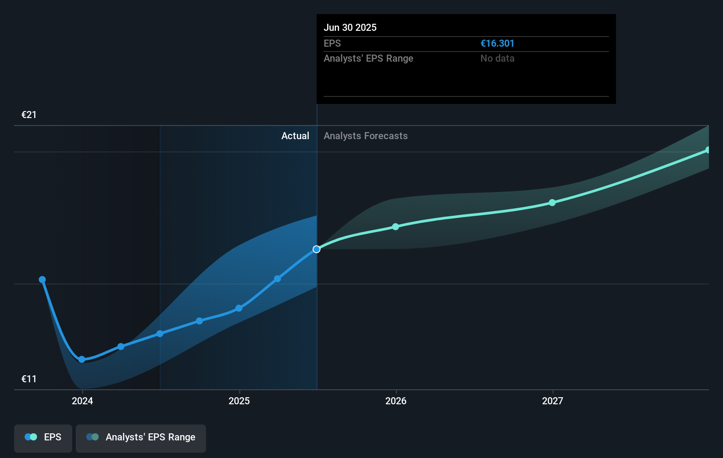Click the €16.301 EPS value link
723x458 pixels.
(498, 43)
